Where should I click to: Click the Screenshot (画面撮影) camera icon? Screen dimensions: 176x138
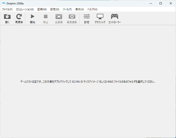pos(72,17)
